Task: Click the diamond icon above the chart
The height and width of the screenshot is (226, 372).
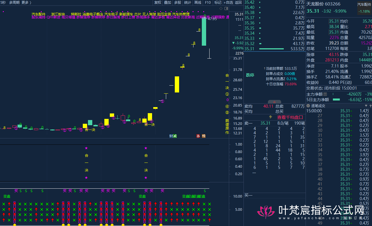Action: coord(221,9)
